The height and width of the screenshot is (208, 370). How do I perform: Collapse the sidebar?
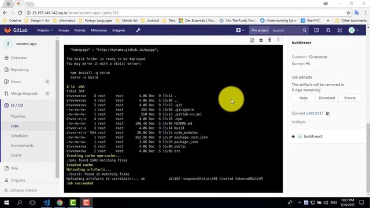click(x=21, y=190)
